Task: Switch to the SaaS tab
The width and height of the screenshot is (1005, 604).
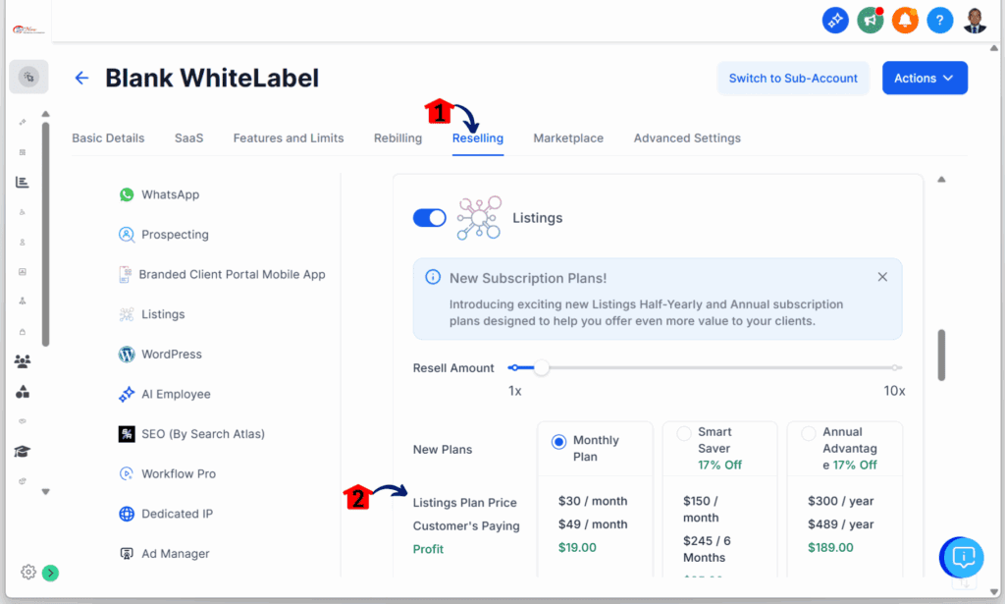Action: tap(189, 137)
